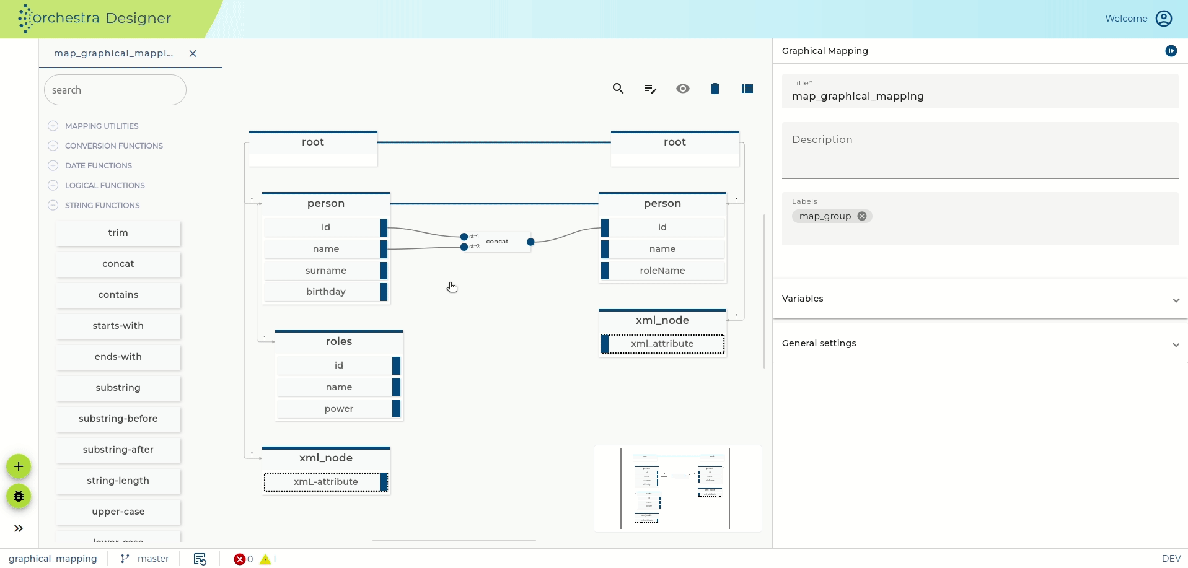Click the canvas vertical scrollbar
The width and height of the screenshot is (1188, 568).
pyautogui.click(x=764, y=291)
